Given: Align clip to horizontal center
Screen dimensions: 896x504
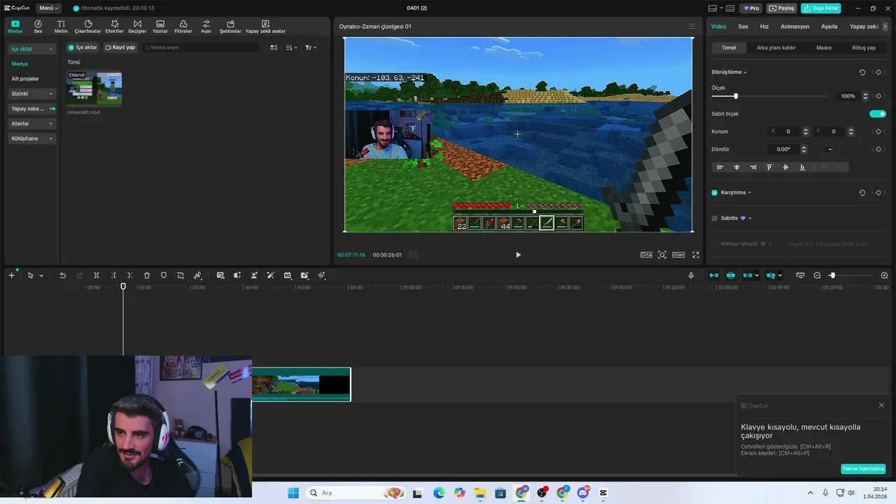Looking at the screenshot, I should 736,167.
